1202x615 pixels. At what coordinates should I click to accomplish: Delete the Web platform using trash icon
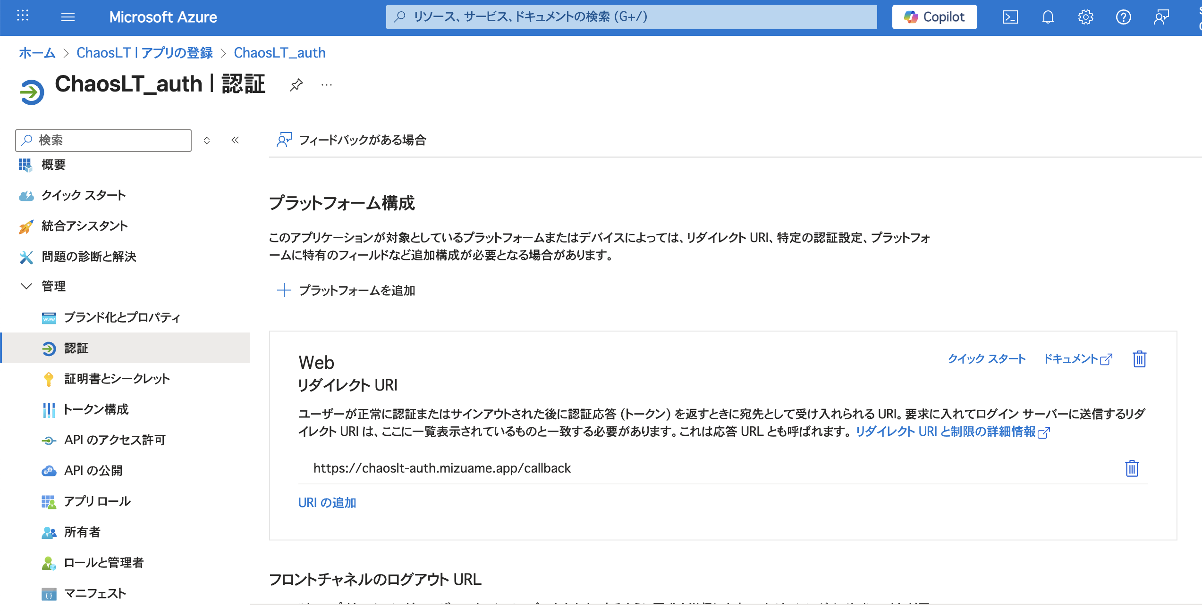pyautogui.click(x=1139, y=359)
